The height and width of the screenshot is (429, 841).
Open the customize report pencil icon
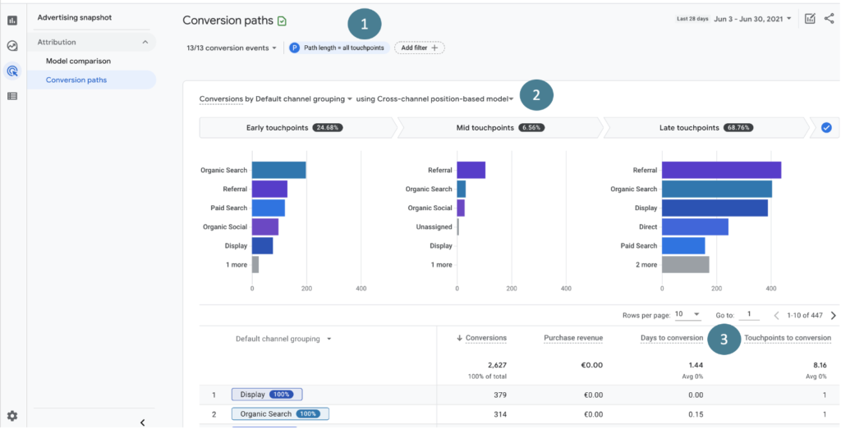(810, 19)
